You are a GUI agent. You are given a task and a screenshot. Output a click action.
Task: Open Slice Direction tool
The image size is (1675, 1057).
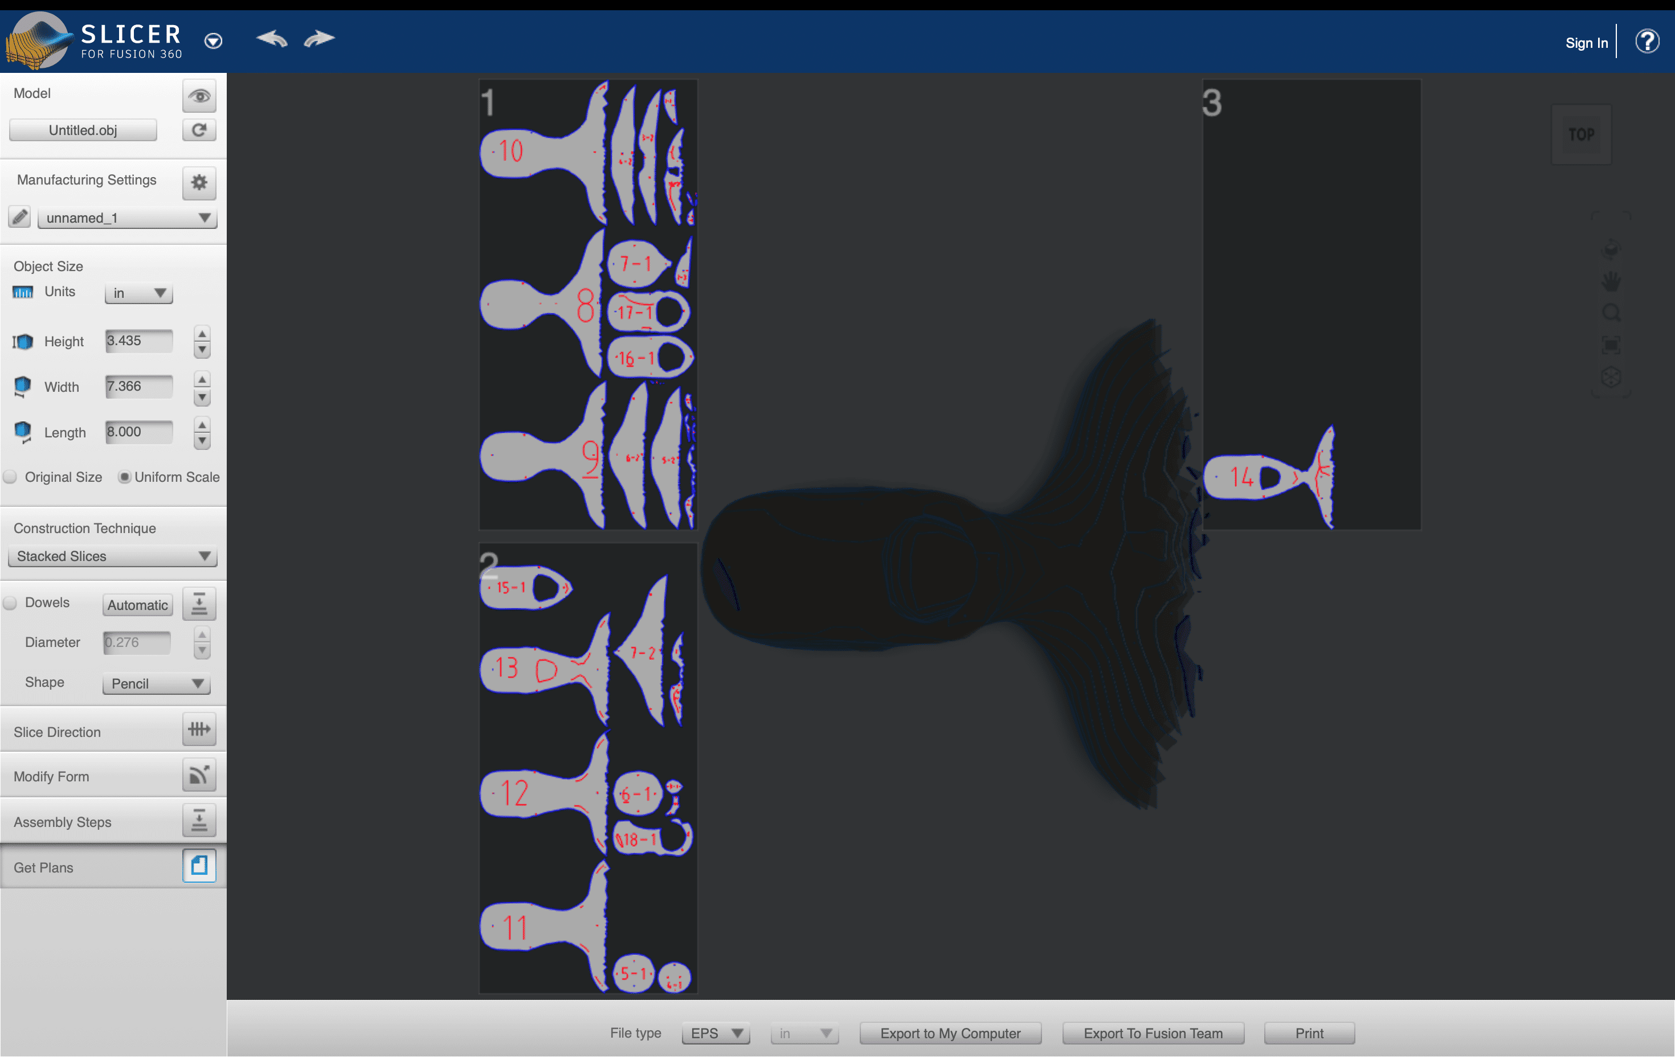[x=199, y=730]
